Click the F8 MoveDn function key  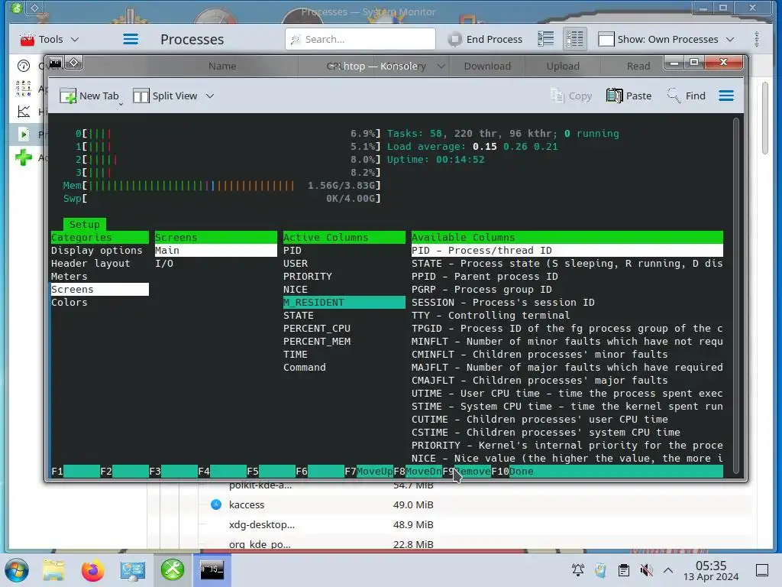coord(418,471)
